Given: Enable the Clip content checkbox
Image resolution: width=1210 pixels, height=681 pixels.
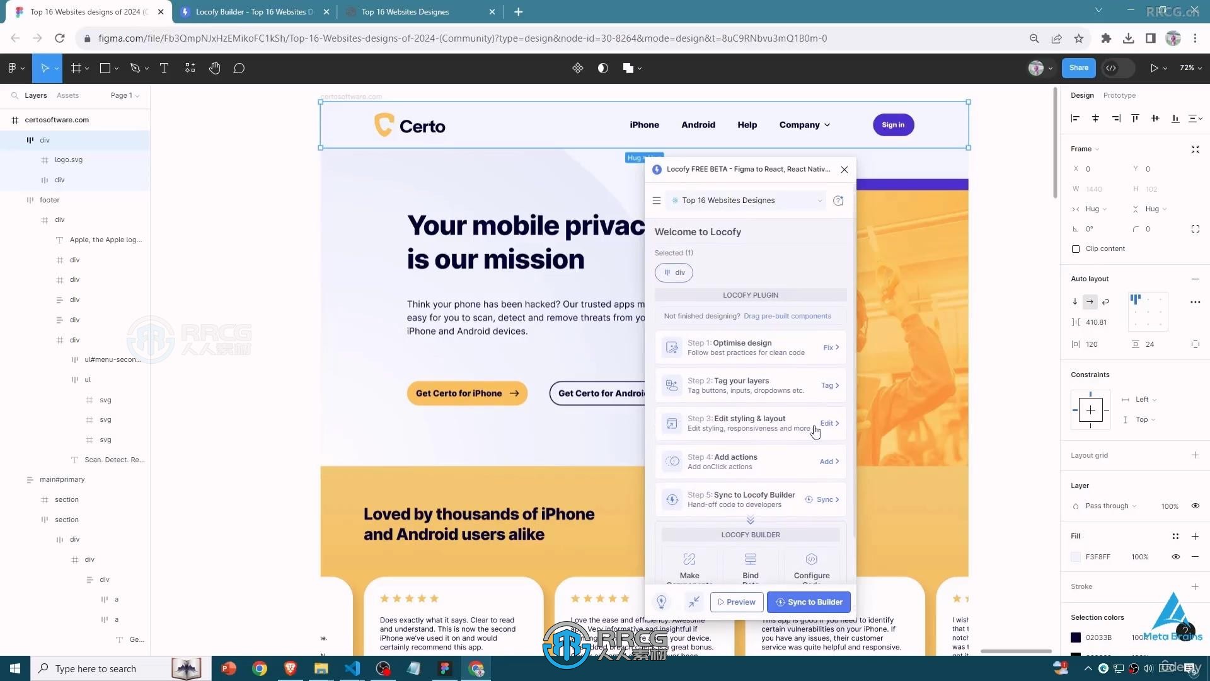Looking at the screenshot, I should tap(1076, 249).
